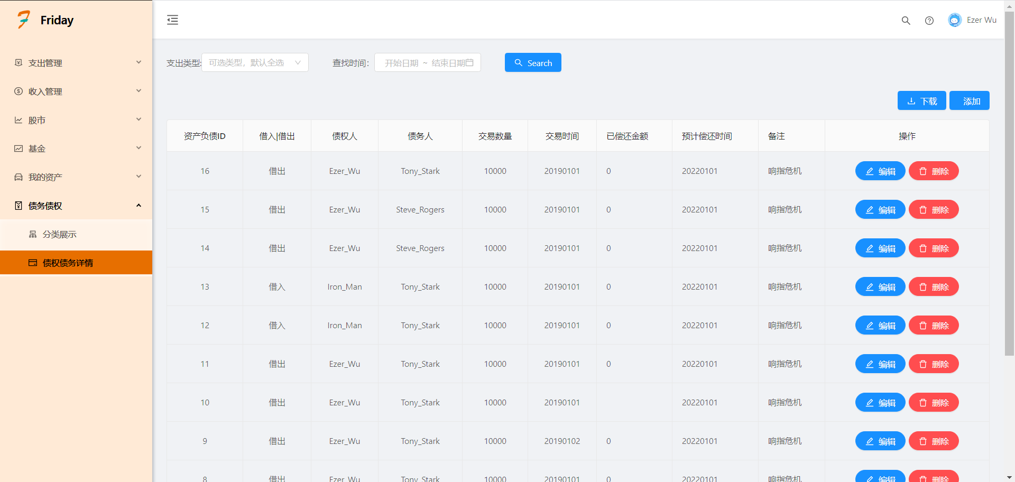Click the blue Search button
Viewport: 1015px width, 482px height.
click(x=533, y=62)
